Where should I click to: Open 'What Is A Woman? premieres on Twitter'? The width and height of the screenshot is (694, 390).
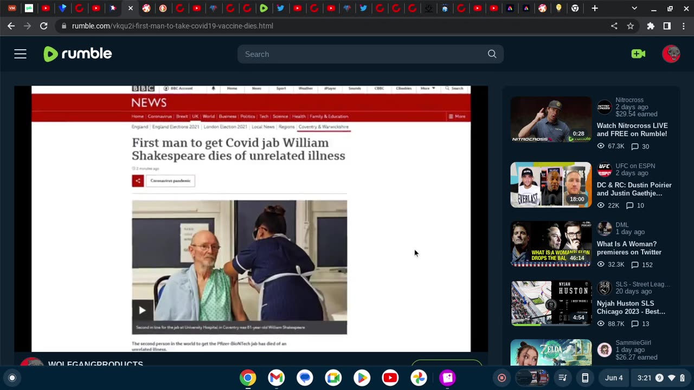pyautogui.click(x=629, y=248)
